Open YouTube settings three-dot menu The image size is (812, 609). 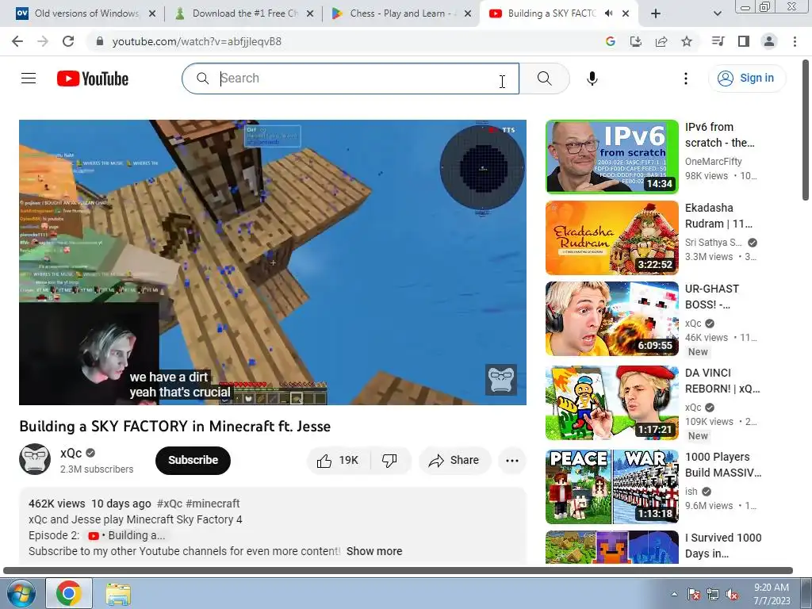(686, 79)
